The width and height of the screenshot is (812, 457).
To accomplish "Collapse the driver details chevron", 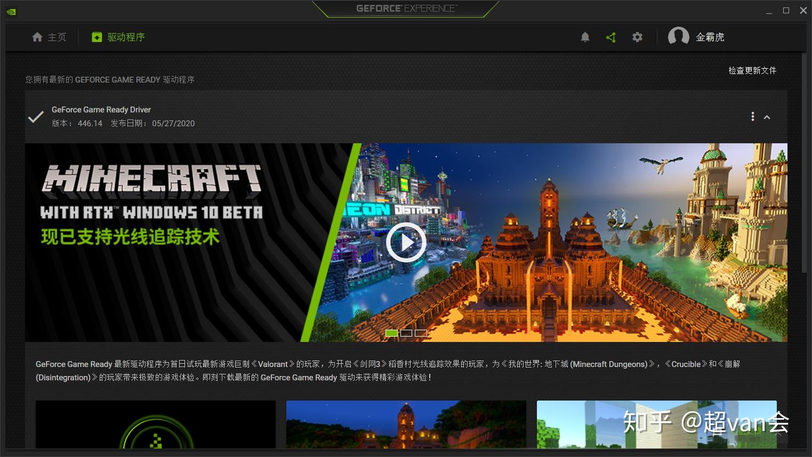I will (767, 117).
